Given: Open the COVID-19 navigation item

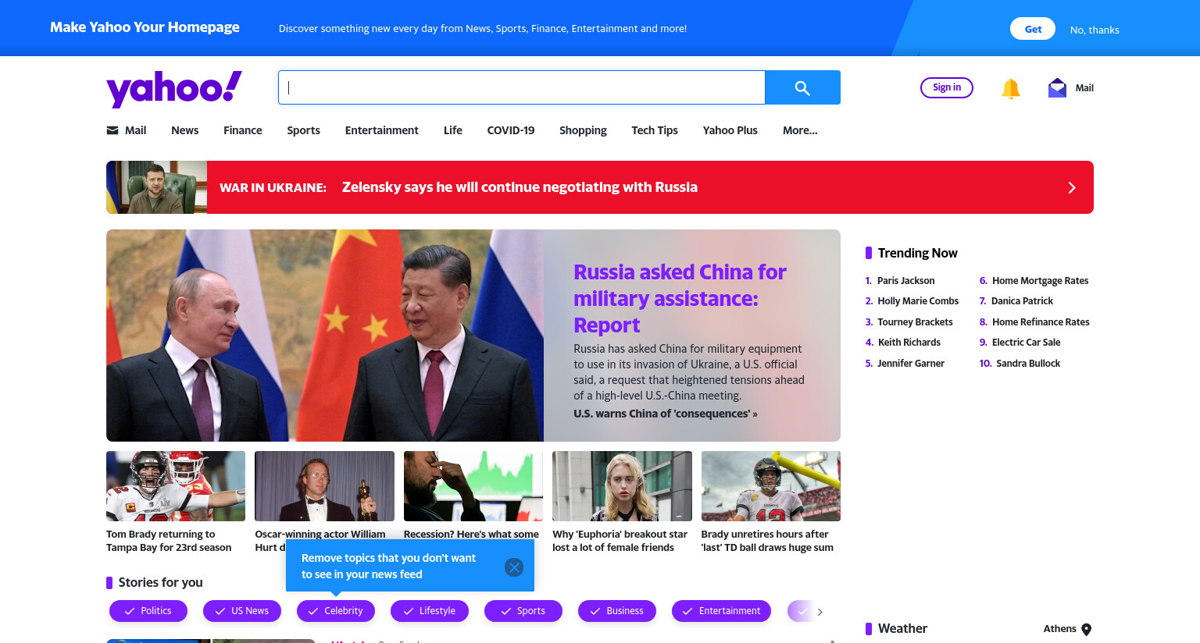Looking at the screenshot, I should click(511, 130).
